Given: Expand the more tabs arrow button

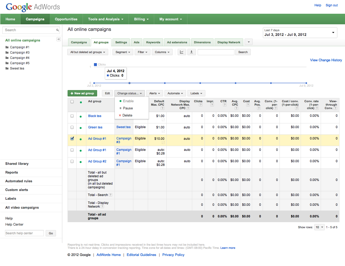Looking at the screenshot, I should pyautogui.click(x=249, y=42).
